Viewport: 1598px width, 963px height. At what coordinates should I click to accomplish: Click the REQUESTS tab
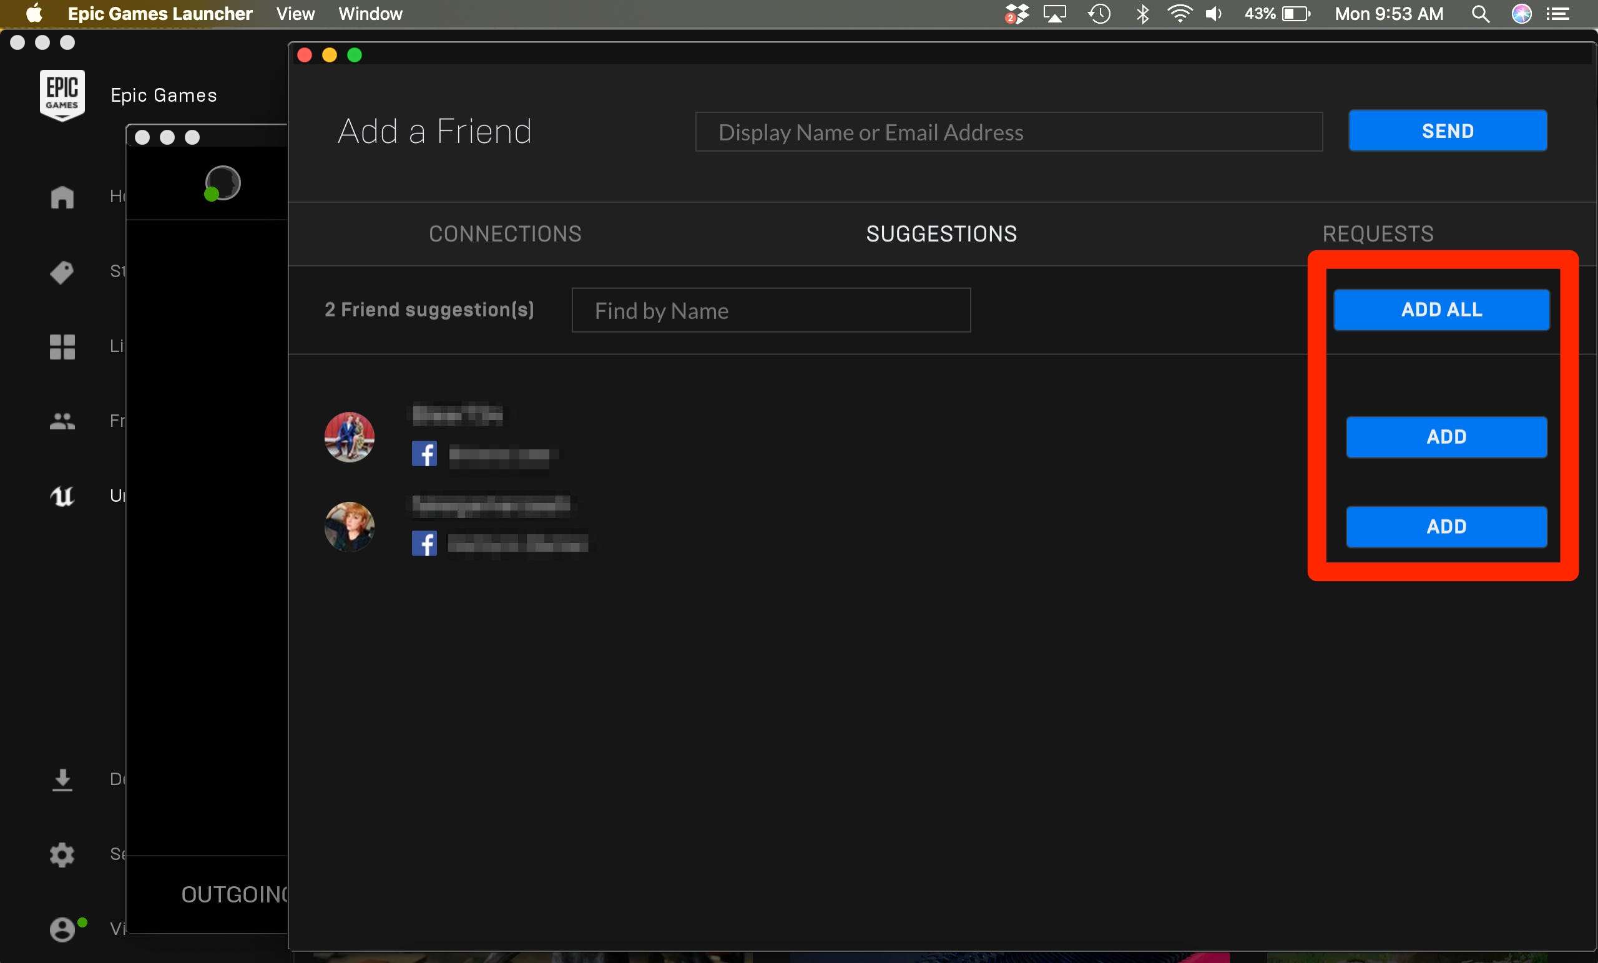pos(1378,234)
